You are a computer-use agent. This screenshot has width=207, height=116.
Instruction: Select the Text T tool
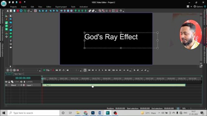11,41
